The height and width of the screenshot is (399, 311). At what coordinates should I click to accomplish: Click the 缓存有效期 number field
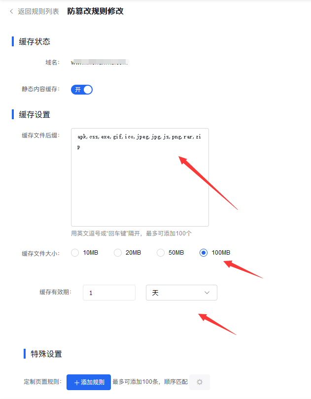coord(109,293)
